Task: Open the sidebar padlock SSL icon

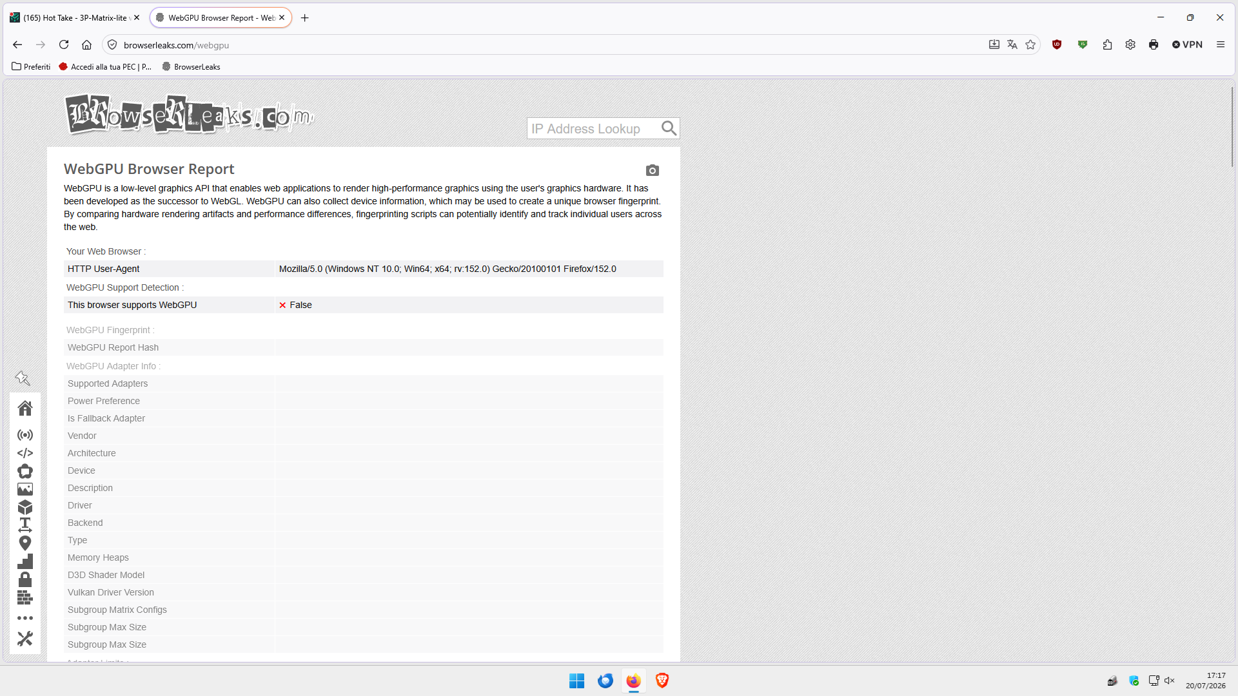Action: click(x=25, y=579)
